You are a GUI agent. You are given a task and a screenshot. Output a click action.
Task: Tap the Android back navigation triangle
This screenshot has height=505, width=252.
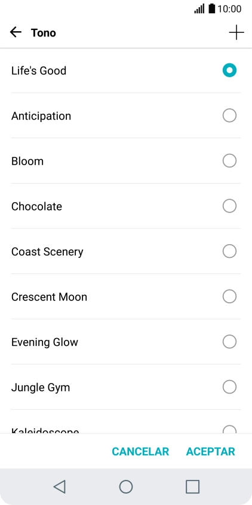[x=60, y=486]
